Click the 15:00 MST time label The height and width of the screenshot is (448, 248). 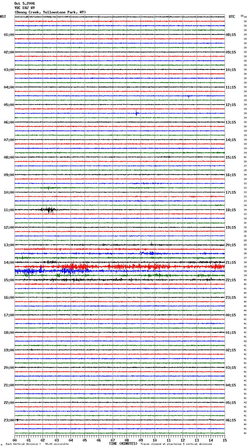tap(9, 280)
